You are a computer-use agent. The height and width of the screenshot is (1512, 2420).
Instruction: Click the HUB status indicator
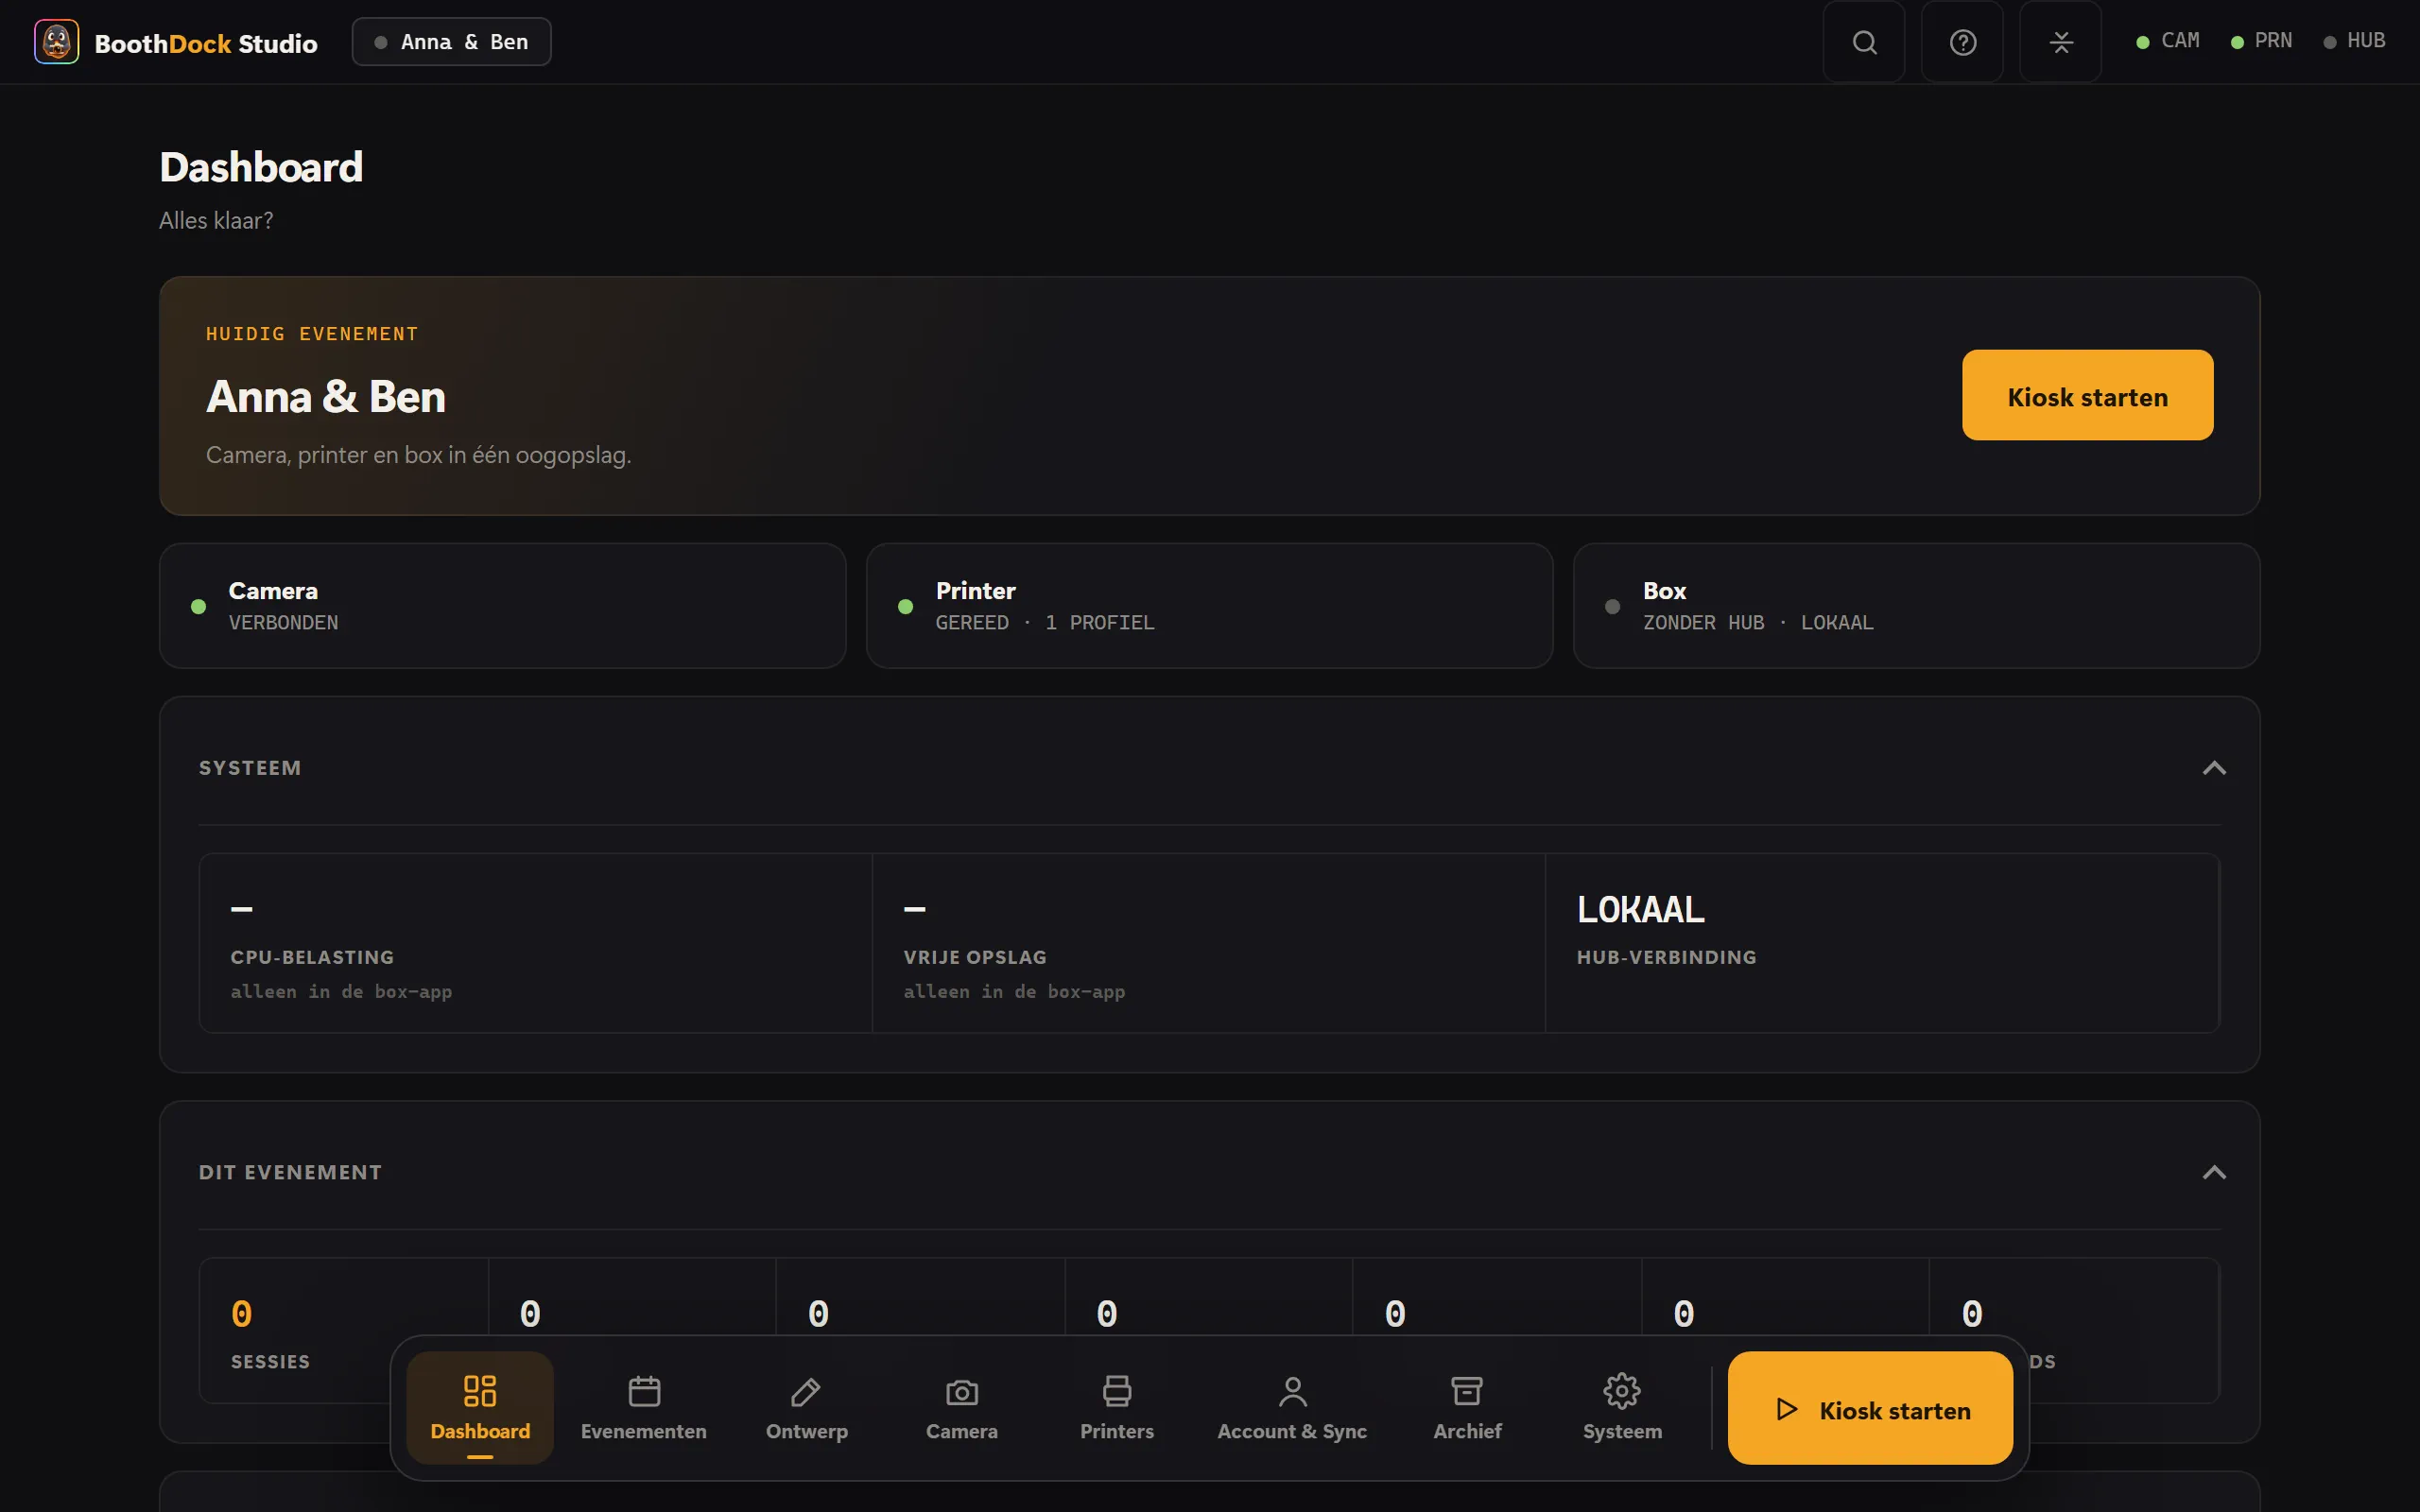click(x=2354, y=41)
